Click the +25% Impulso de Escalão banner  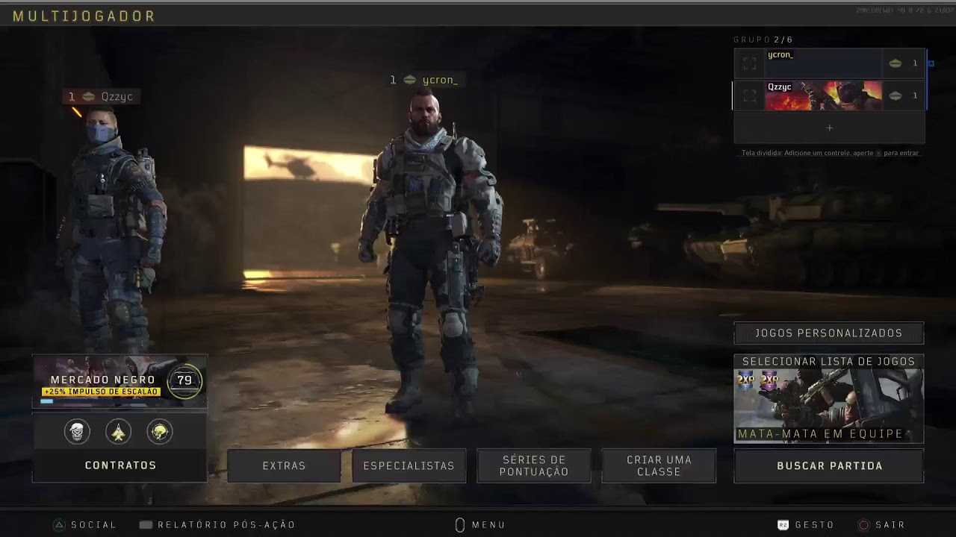101,392
